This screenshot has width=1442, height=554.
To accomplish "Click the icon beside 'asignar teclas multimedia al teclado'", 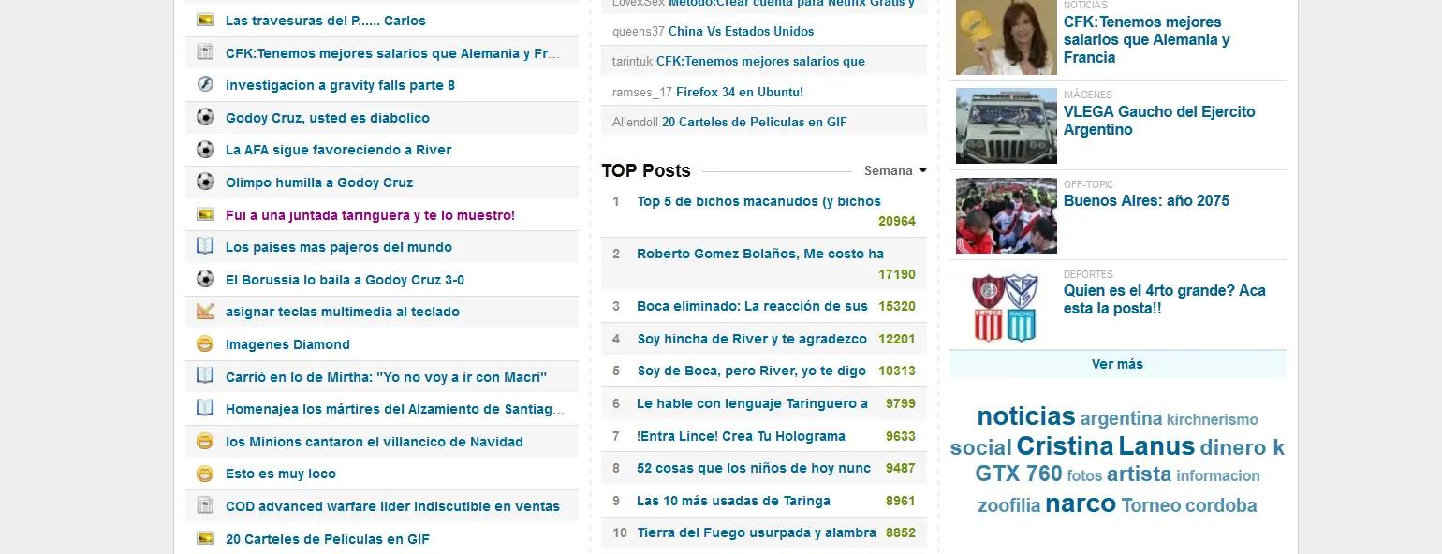I will 205,311.
